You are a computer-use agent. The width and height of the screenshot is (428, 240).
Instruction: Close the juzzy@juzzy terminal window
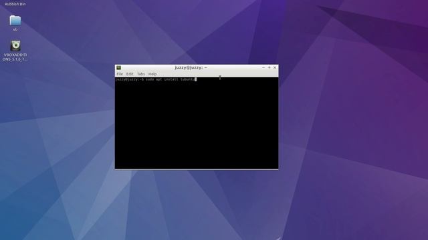pyautogui.click(x=275, y=67)
